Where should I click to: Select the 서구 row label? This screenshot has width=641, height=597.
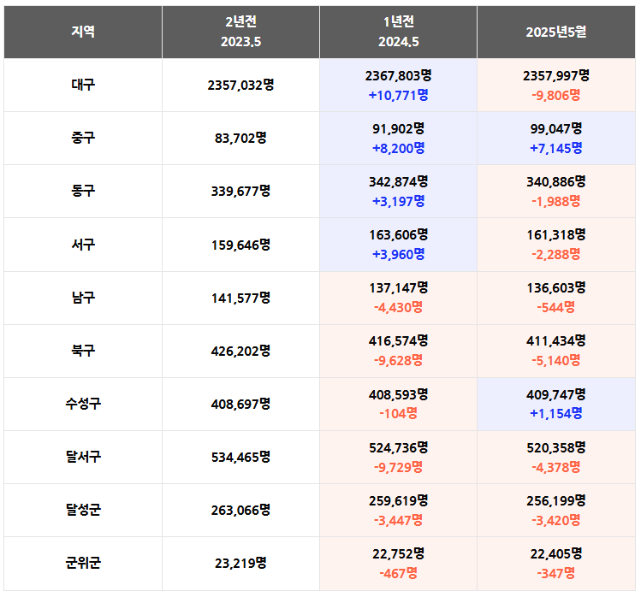83,245
